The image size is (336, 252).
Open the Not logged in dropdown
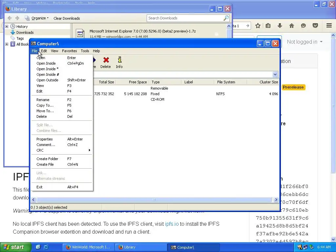(304, 42)
